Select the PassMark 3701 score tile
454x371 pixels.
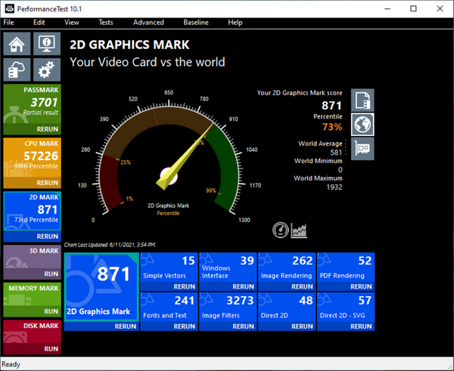click(x=32, y=104)
